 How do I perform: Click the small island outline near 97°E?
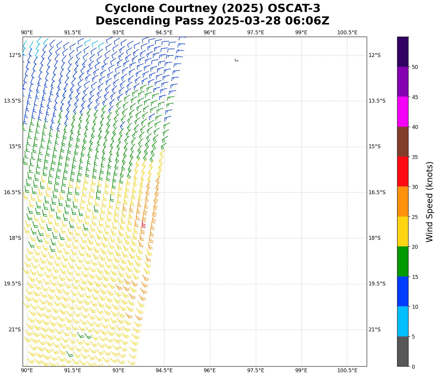point(236,60)
